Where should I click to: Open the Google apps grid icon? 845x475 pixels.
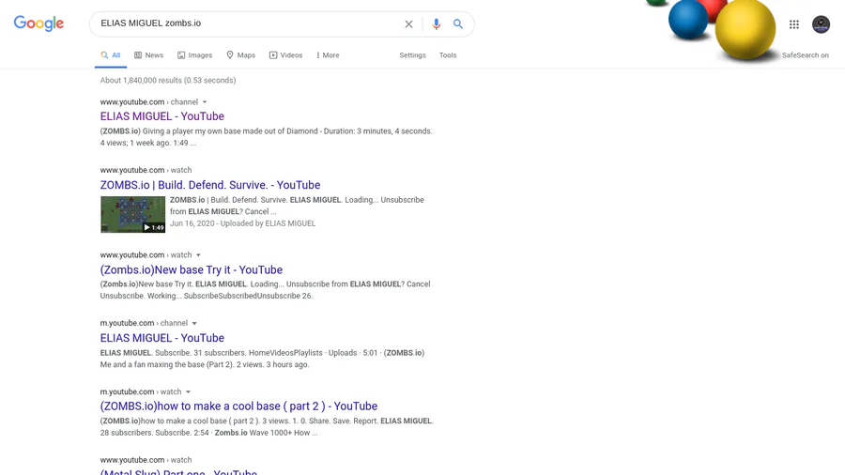click(x=794, y=24)
